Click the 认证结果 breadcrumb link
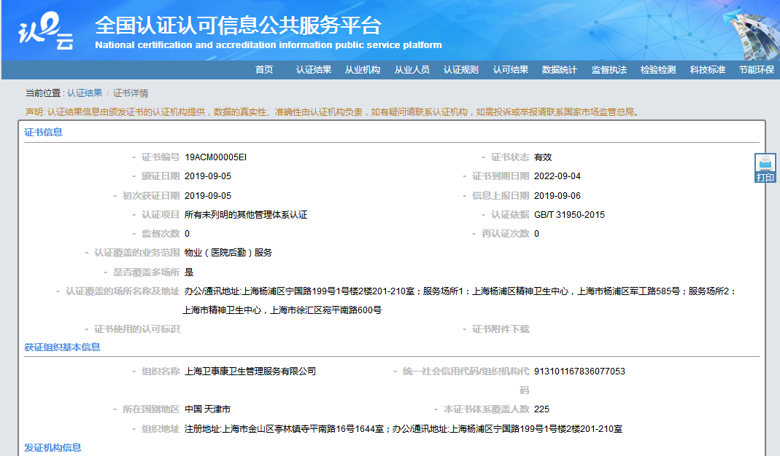 coord(85,93)
